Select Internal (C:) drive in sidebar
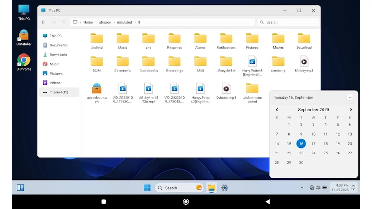372x209 pixels. tap(59, 92)
